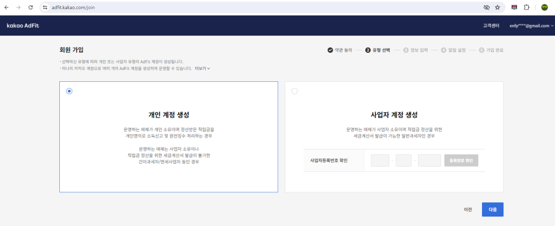Open 고객센터 link in header

[491, 26]
